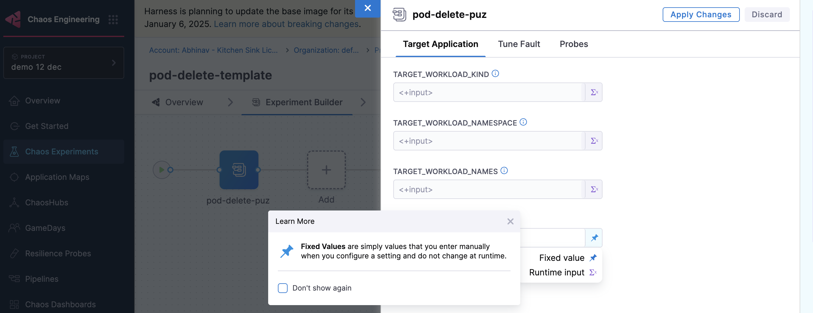Open input type selector for TARGET_WORKLOAD_NAMESPACE

coord(594,141)
